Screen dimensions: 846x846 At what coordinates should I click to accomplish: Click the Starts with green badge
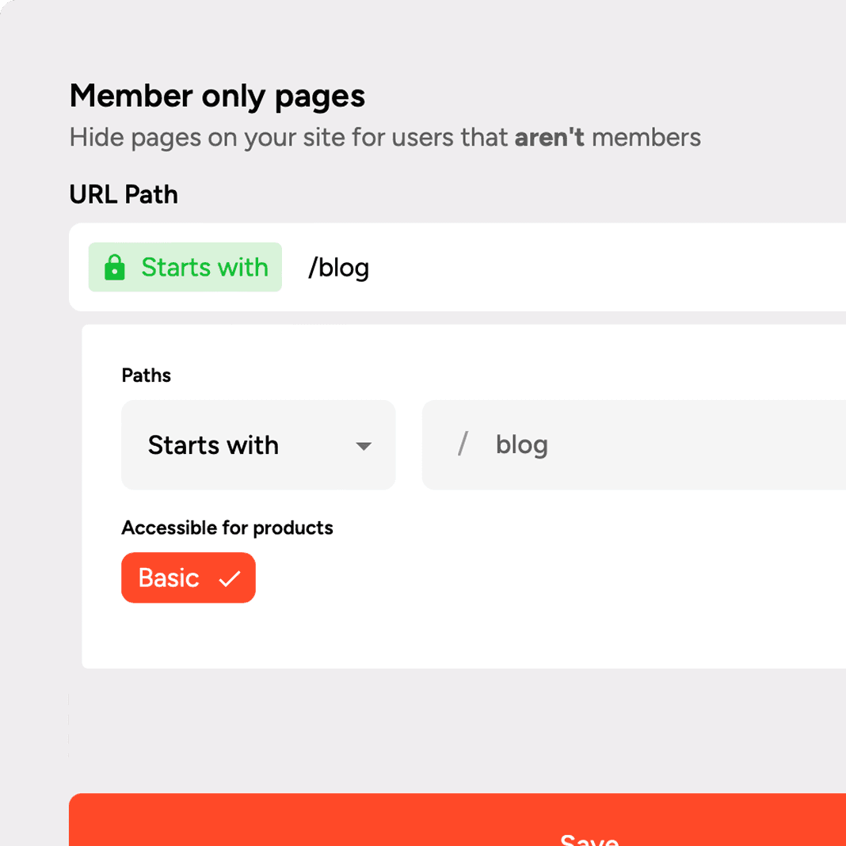click(x=185, y=267)
